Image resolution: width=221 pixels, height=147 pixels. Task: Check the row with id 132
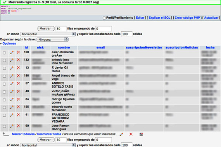(x=4, y=61)
